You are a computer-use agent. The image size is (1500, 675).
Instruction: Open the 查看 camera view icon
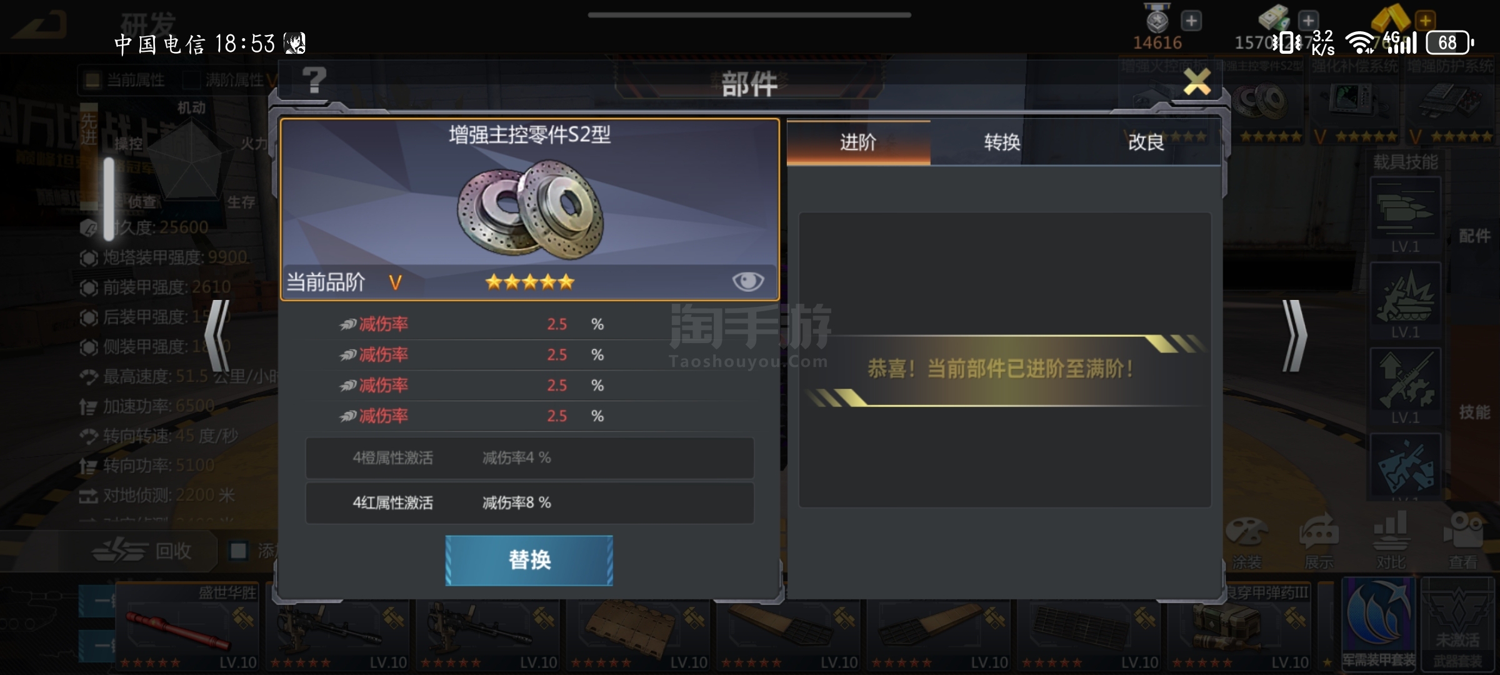pyautogui.click(x=1463, y=542)
